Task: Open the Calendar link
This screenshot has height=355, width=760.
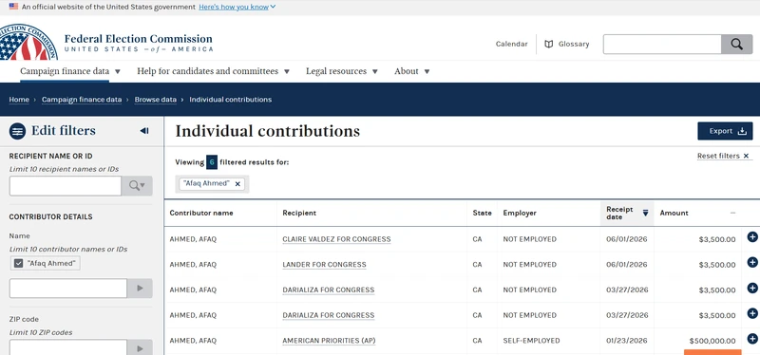Action: (511, 44)
